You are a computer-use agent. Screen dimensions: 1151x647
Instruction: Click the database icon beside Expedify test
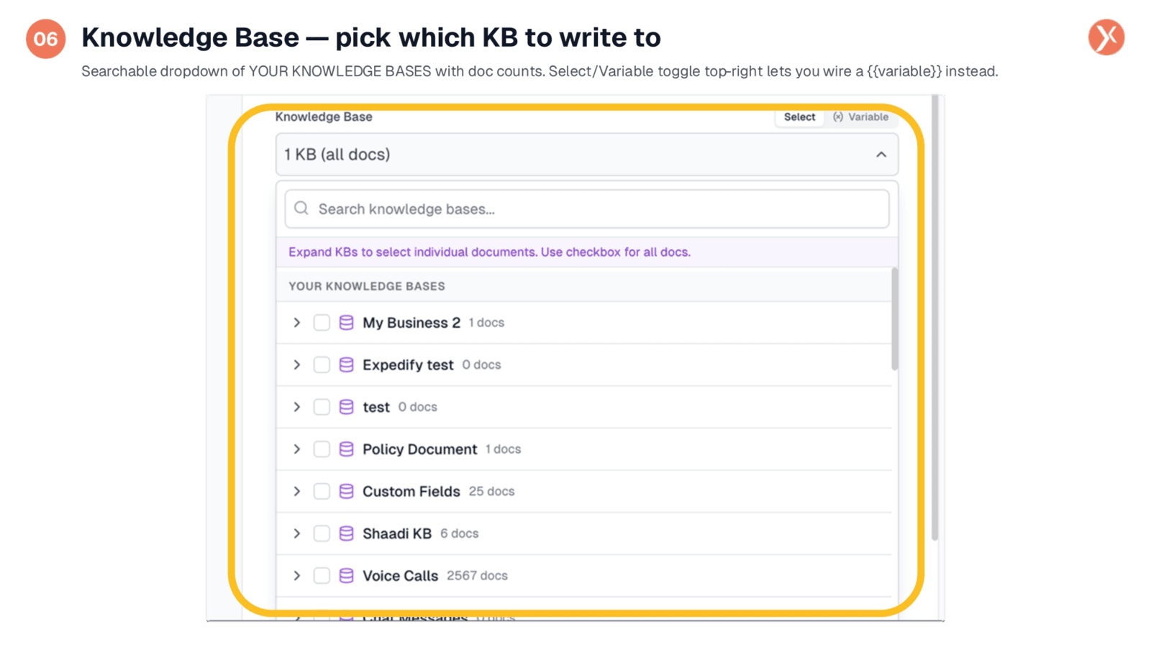pyautogui.click(x=346, y=365)
